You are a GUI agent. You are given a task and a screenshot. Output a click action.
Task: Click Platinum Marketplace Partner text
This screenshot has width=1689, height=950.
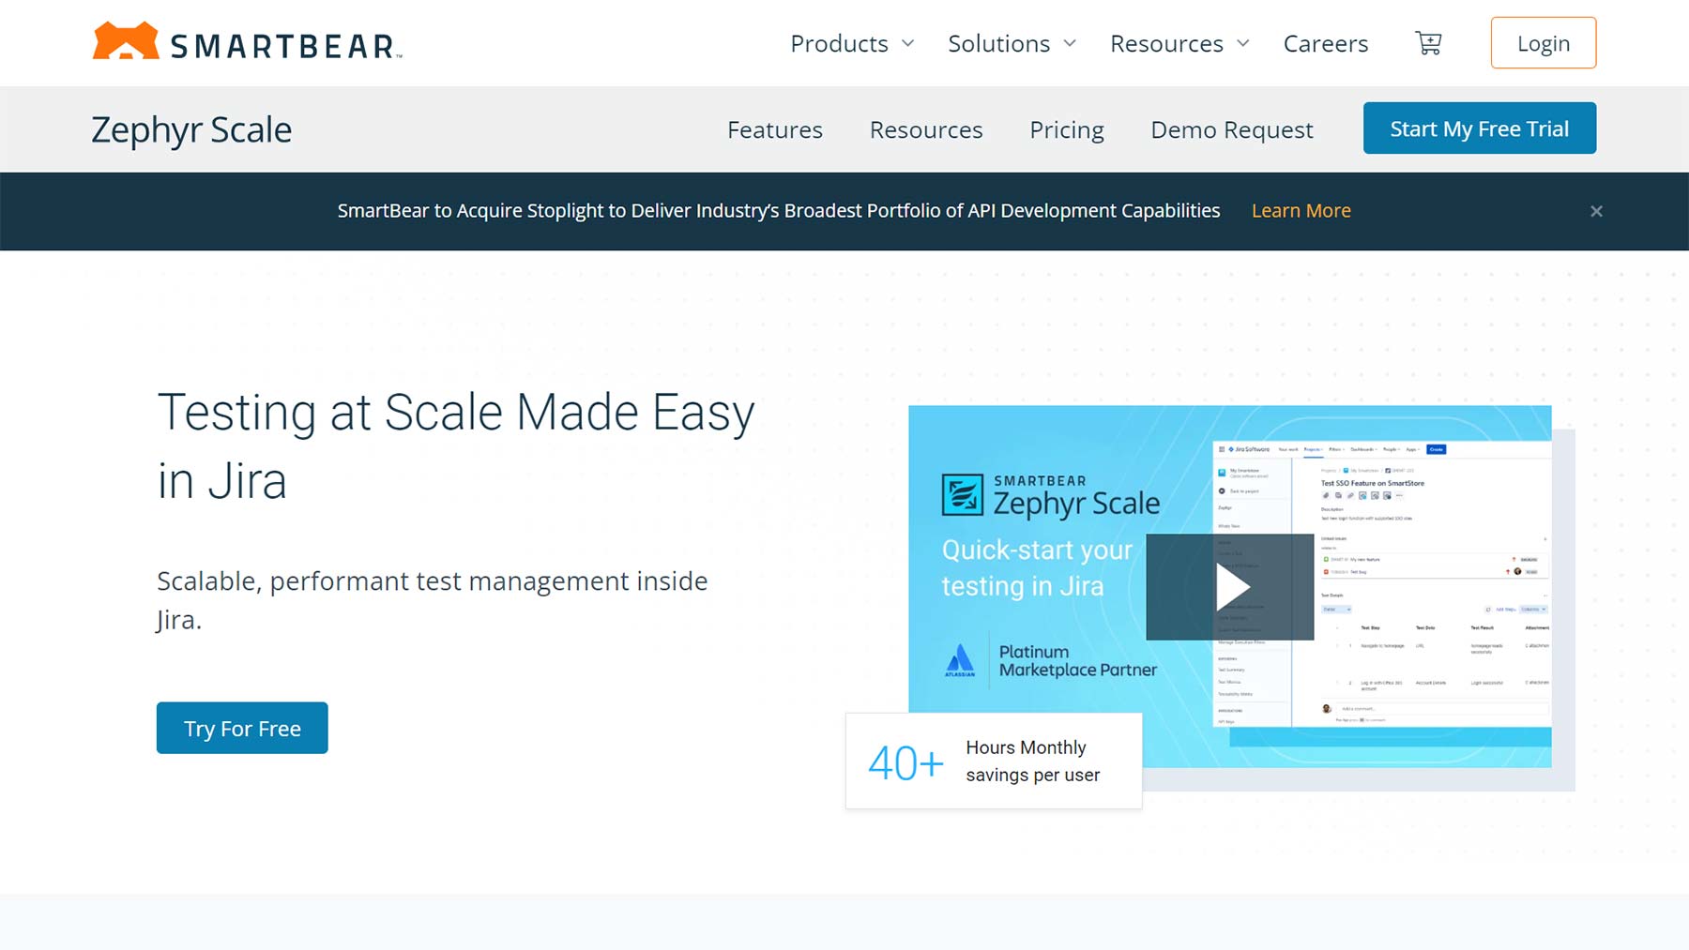click(x=1078, y=661)
